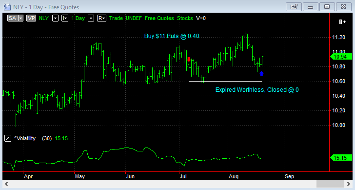
Task: Open the R dropdown in the toolbar
Action: [x=101, y=18]
